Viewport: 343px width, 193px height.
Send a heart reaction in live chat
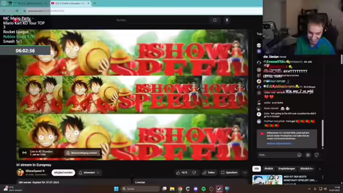(x=316, y=155)
